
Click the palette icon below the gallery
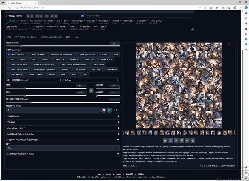(187, 140)
